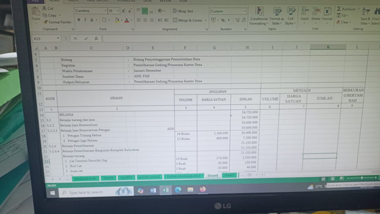Open Sort & Filter menu
The height and width of the screenshot is (214, 380).
pos(365,16)
